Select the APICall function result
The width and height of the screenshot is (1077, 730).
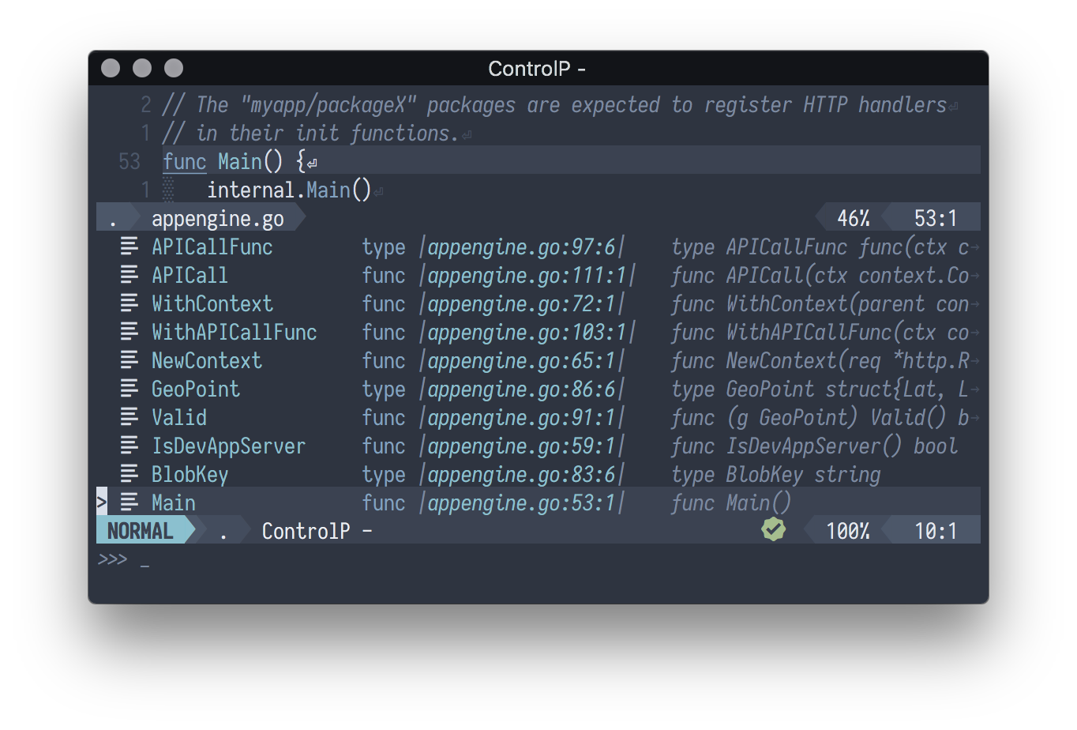tap(190, 276)
